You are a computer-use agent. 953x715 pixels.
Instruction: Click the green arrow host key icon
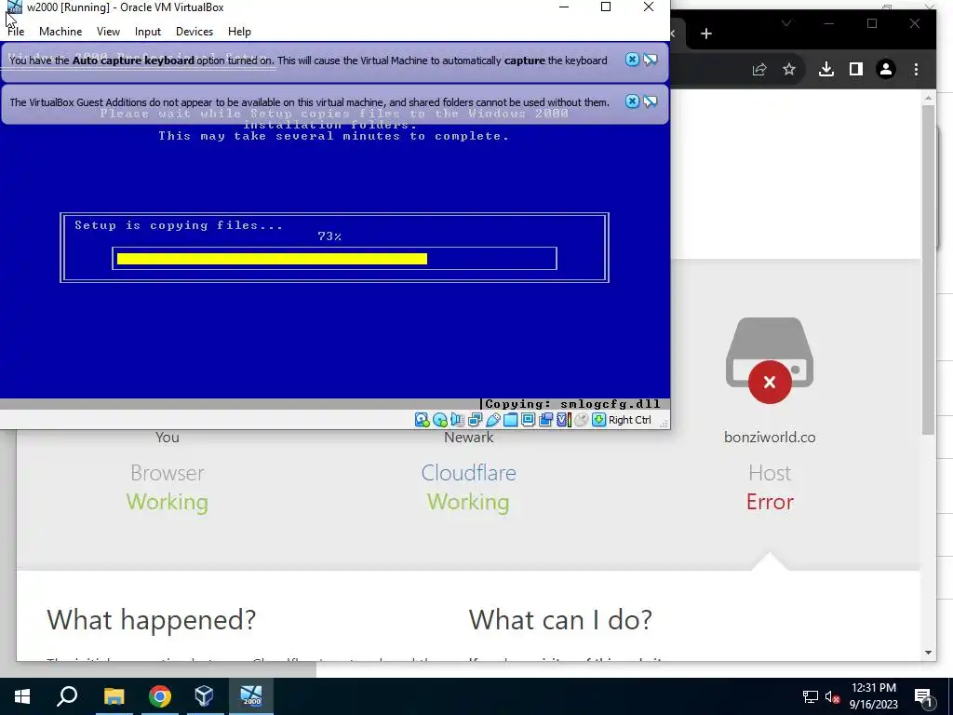point(599,420)
